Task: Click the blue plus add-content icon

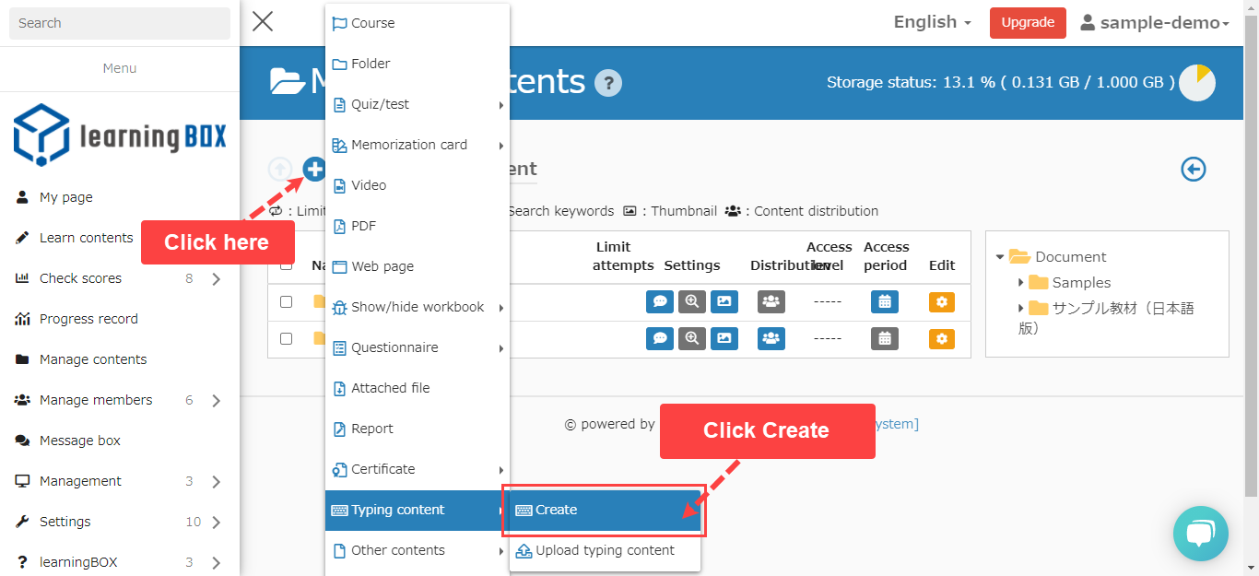Action: pyautogui.click(x=314, y=169)
